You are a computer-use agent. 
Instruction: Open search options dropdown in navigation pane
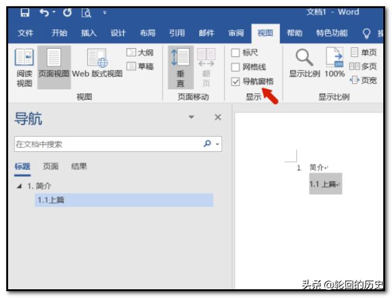pyautogui.click(x=218, y=144)
